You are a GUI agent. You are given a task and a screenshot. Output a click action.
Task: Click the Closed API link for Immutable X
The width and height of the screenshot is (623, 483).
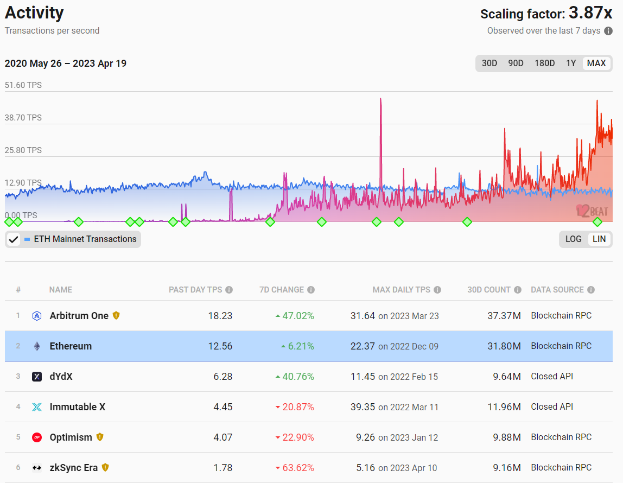pyautogui.click(x=552, y=406)
